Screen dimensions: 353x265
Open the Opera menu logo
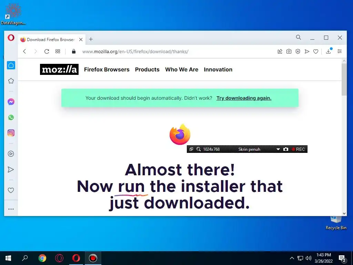tap(11, 38)
